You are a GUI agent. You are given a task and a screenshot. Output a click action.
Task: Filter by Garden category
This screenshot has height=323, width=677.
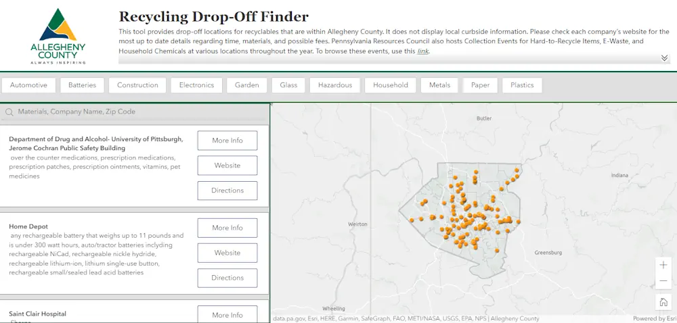coord(247,85)
